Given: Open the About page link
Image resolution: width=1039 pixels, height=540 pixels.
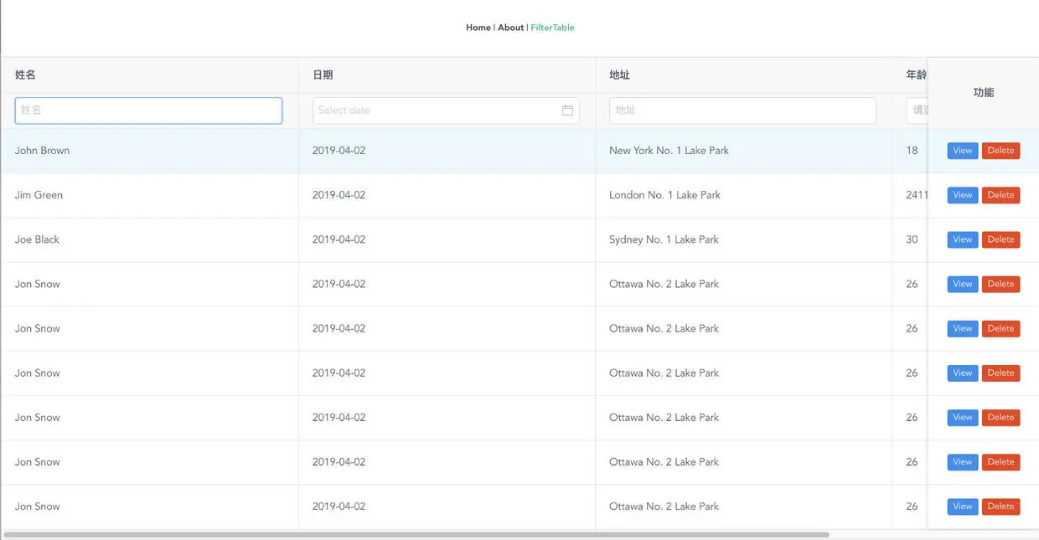Looking at the screenshot, I should [x=510, y=28].
